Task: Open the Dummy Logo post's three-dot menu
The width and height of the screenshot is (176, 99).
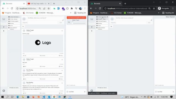Action: pyautogui.click(x=62, y=31)
